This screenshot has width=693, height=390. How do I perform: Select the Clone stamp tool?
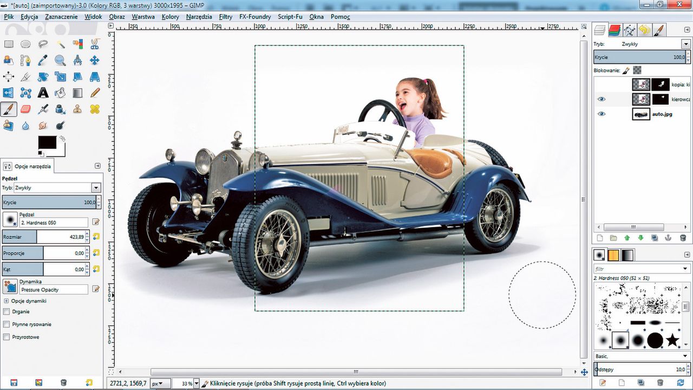(77, 109)
